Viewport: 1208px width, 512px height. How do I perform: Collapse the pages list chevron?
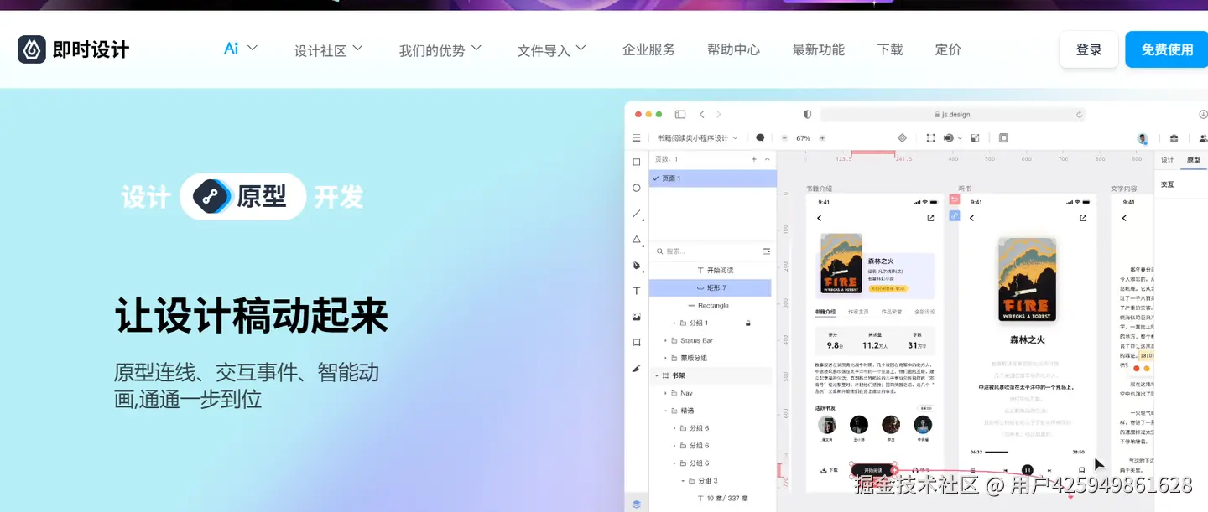click(x=767, y=159)
